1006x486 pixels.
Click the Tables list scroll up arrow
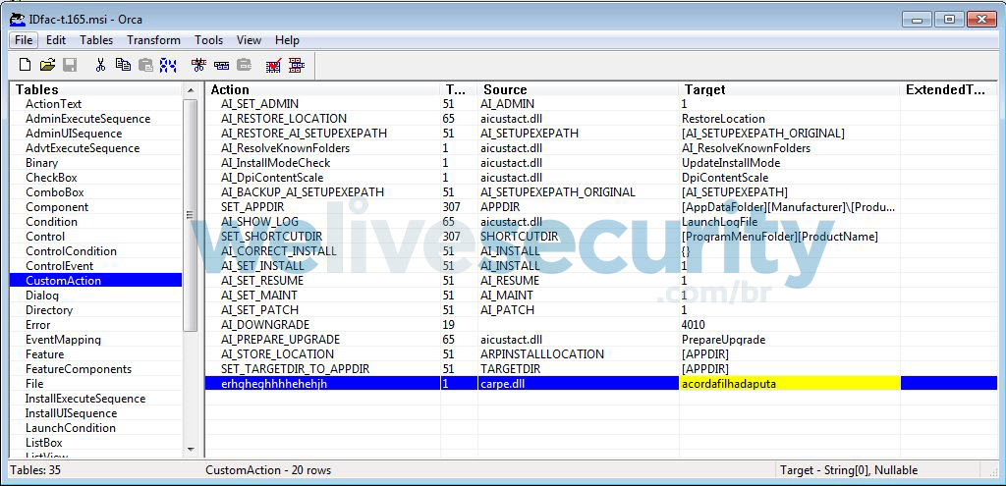click(x=191, y=91)
